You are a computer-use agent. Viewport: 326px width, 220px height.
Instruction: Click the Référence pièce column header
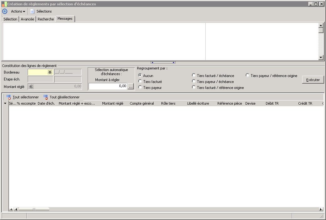[230, 103]
